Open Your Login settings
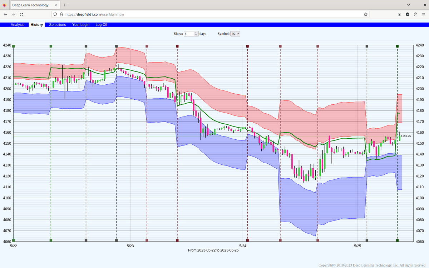 click(x=81, y=25)
